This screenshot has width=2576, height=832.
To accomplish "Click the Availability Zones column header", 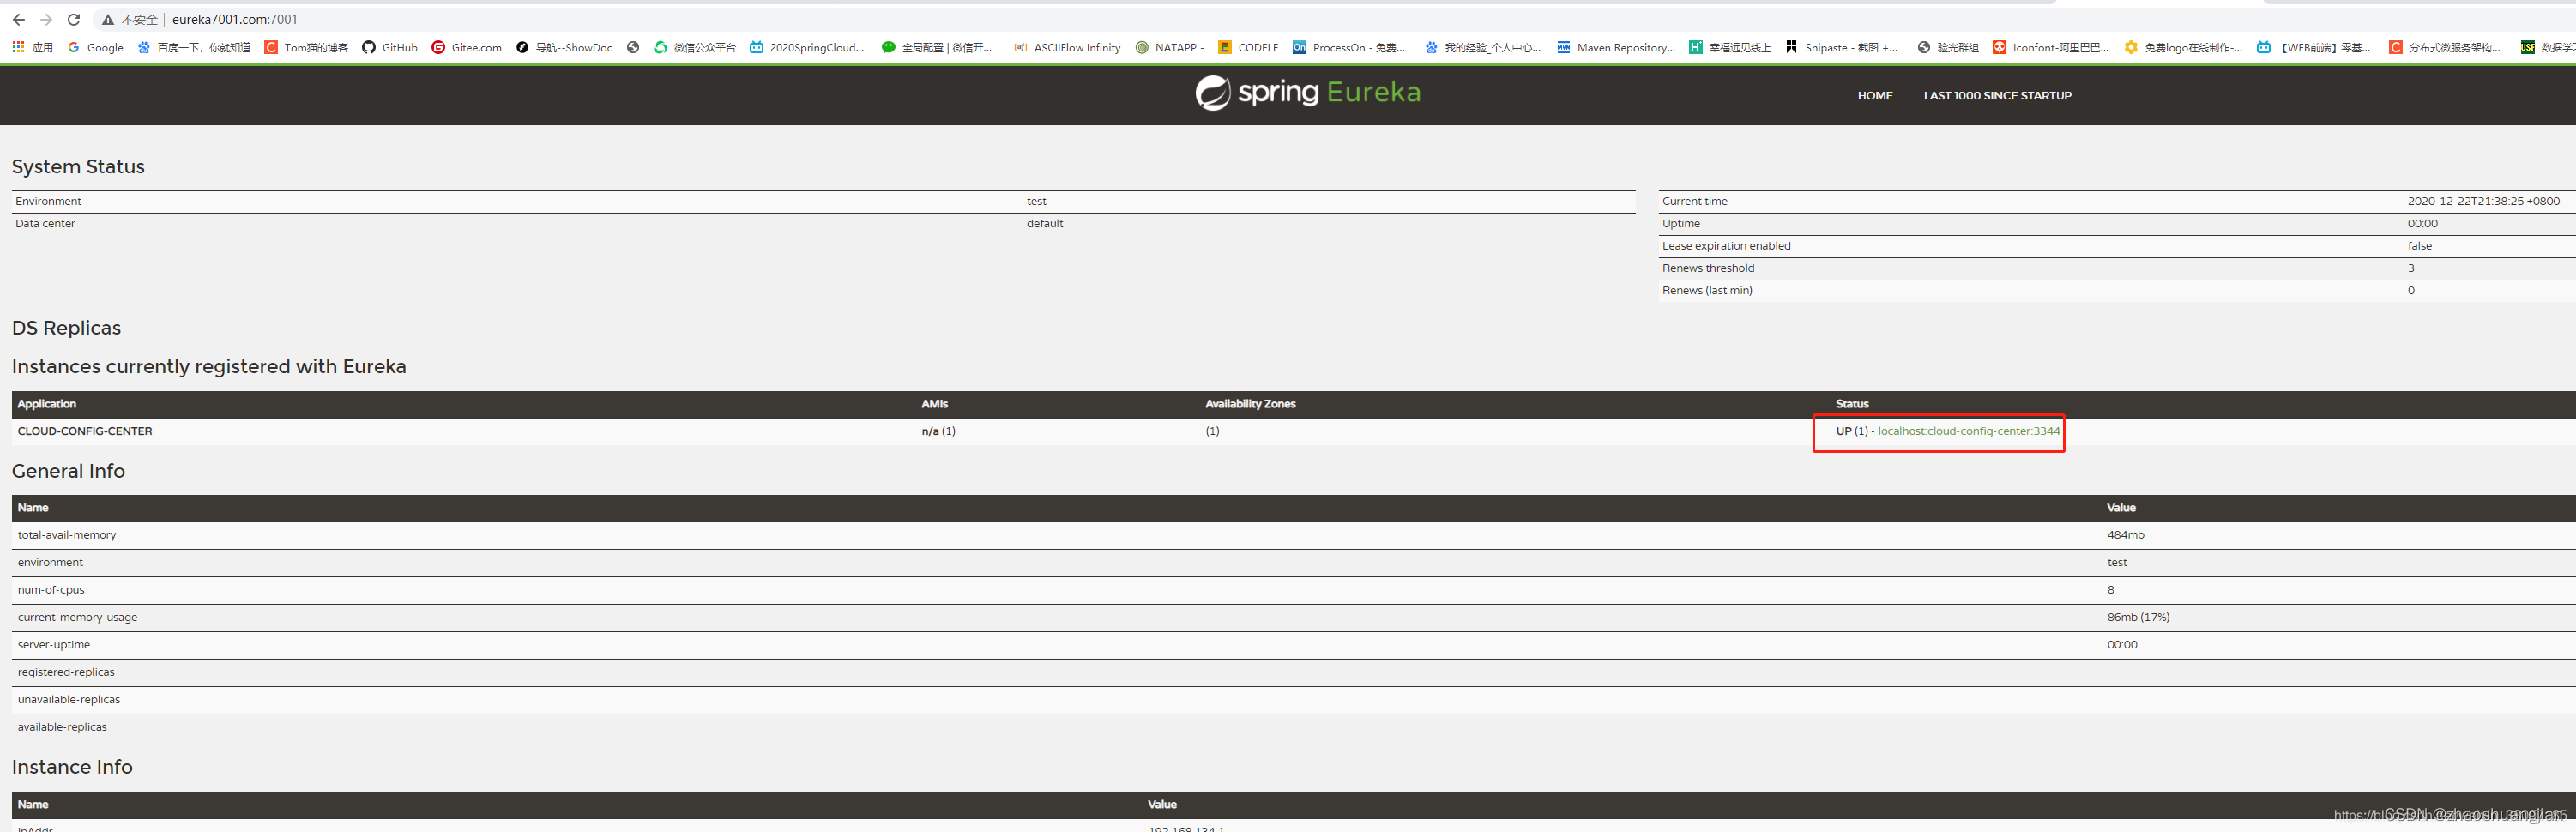I will tap(1250, 404).
